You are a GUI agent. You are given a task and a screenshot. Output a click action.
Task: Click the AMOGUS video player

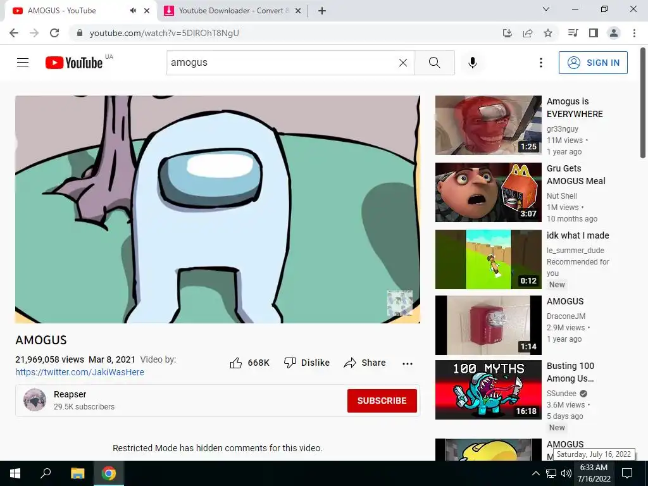click(x=218, y=209)
